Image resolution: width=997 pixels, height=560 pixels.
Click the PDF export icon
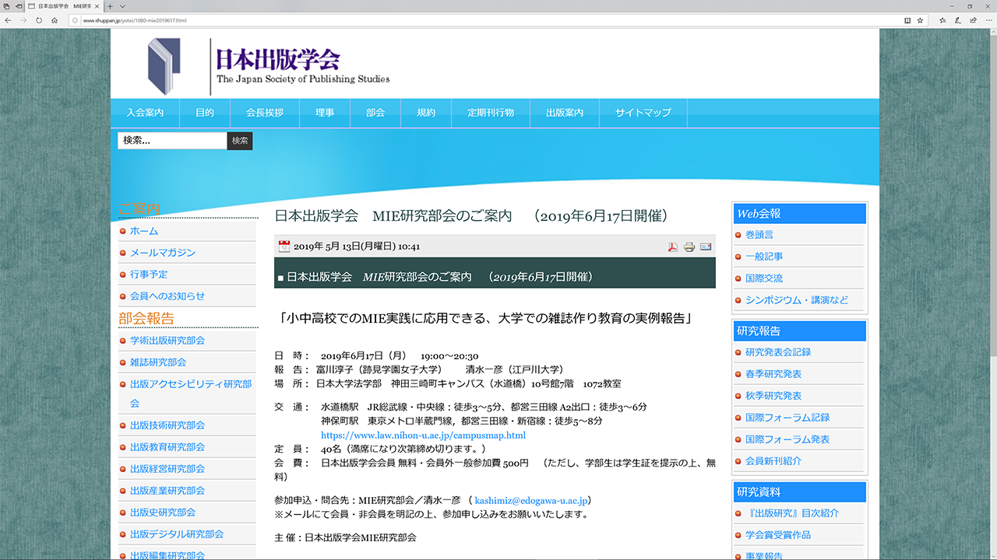(673, 247)
